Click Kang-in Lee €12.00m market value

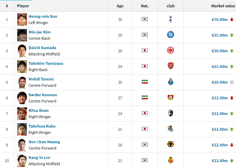click(220, 161)
